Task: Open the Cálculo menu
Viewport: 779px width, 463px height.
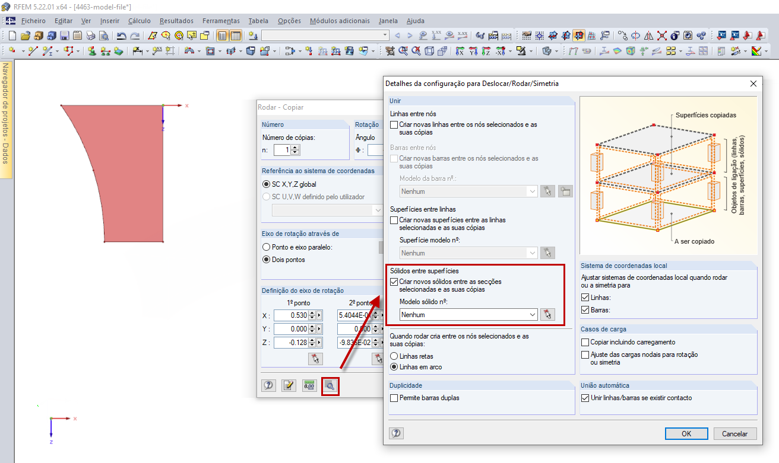Action: (x=140, y=21)
